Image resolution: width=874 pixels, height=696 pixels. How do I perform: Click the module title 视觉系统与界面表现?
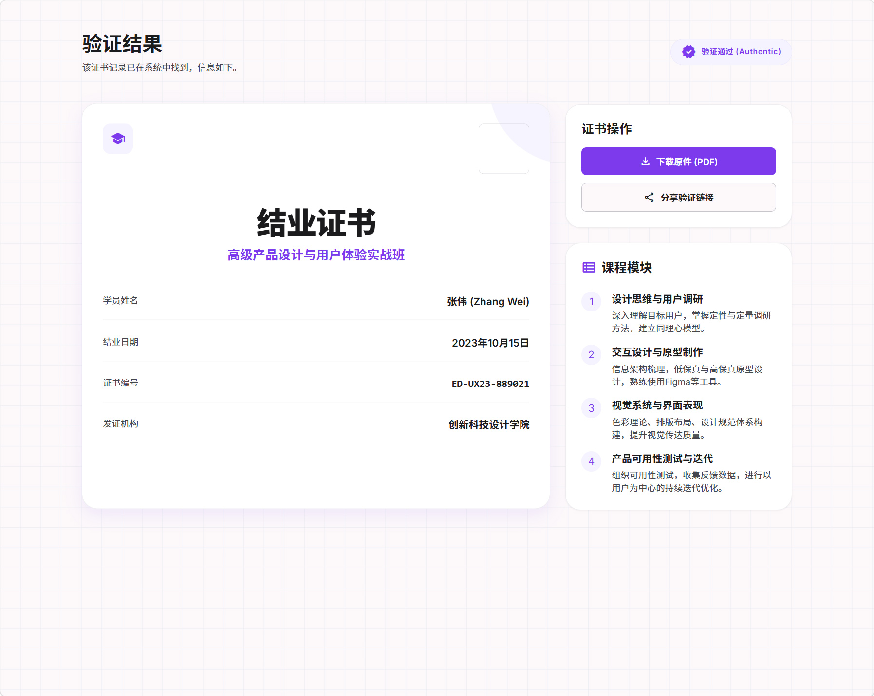coord(657,405)
